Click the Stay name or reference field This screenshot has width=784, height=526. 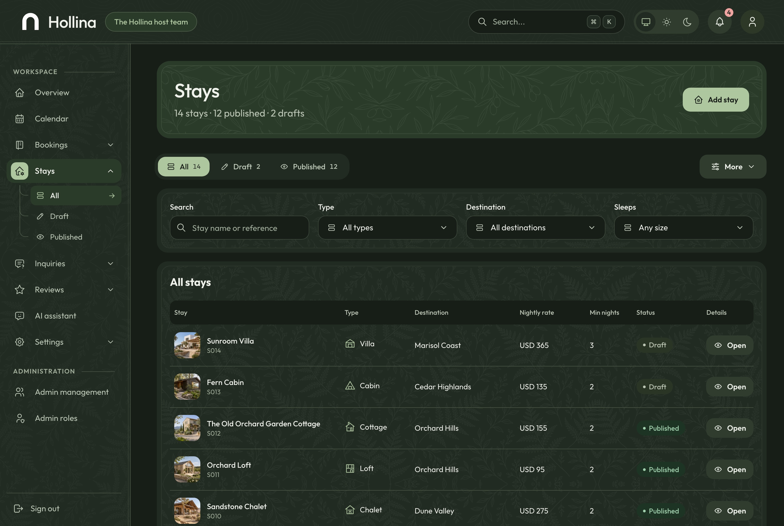[x=240, y=228]
